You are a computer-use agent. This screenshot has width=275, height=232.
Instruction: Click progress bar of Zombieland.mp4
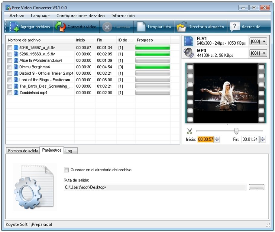click(x=153, y=92)
